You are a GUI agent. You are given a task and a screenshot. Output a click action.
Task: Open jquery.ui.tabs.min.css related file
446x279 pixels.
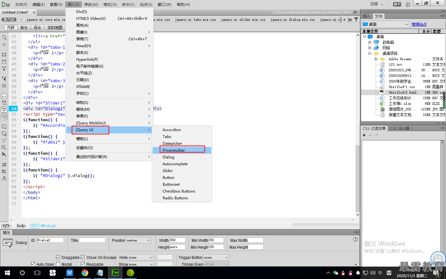coord(195,20)
